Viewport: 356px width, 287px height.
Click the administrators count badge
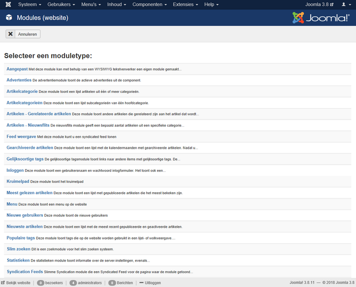73,283
